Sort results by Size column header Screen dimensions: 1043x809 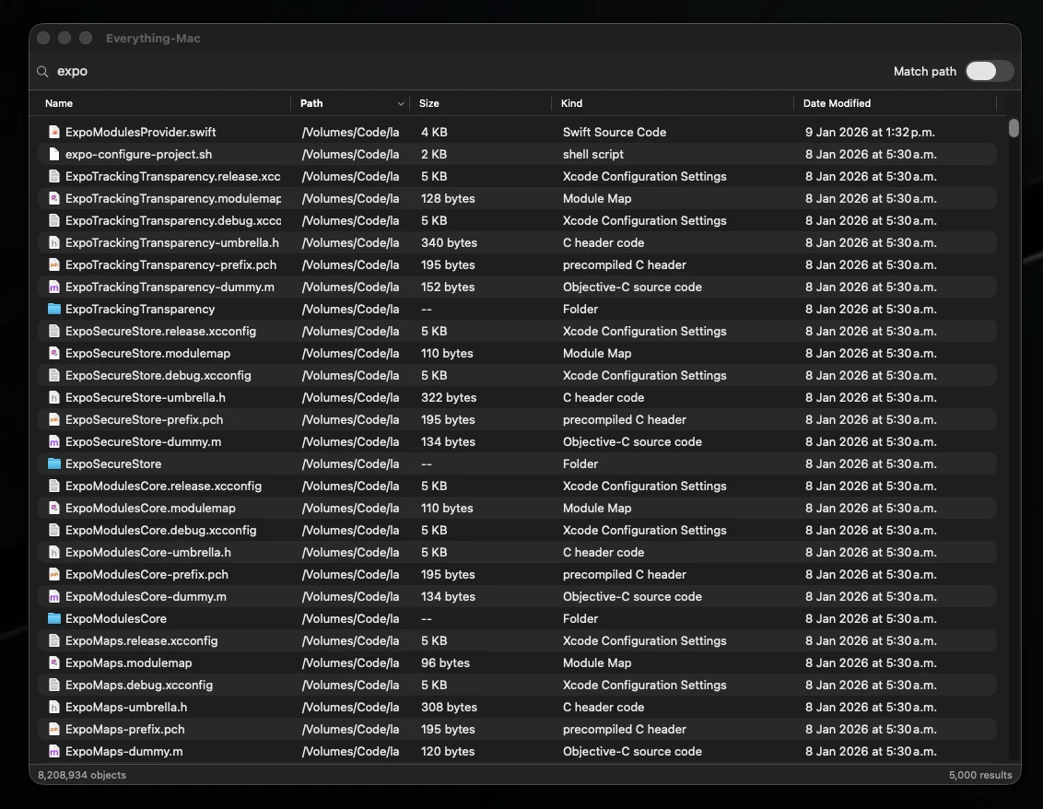point(429,103)
